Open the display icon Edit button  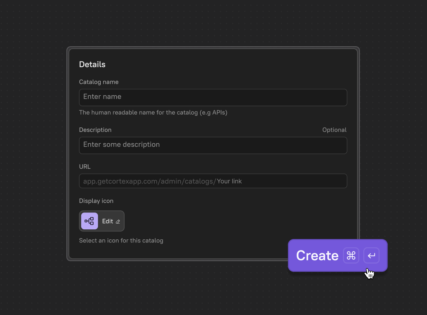(x=102, y=221)
